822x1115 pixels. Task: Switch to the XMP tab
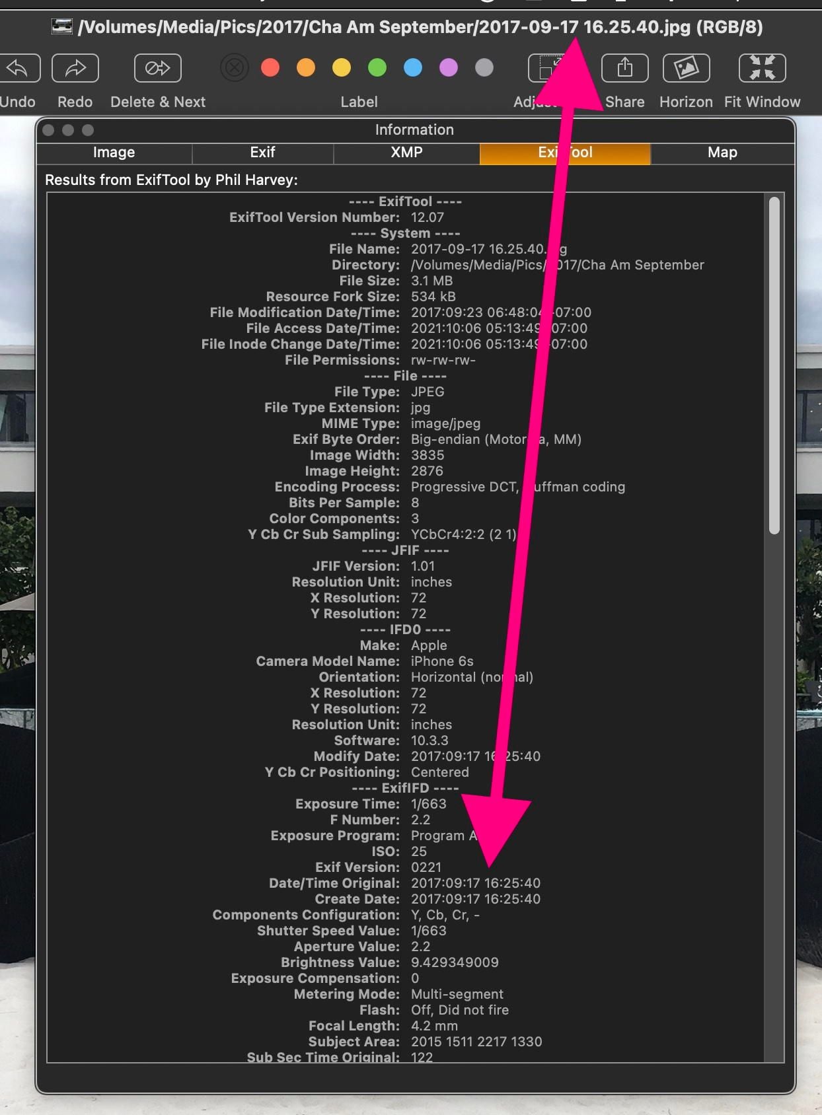406,153
